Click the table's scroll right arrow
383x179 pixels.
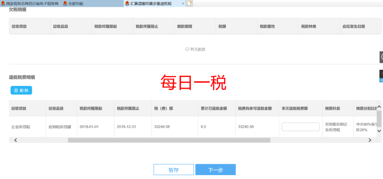pos(370,140)
